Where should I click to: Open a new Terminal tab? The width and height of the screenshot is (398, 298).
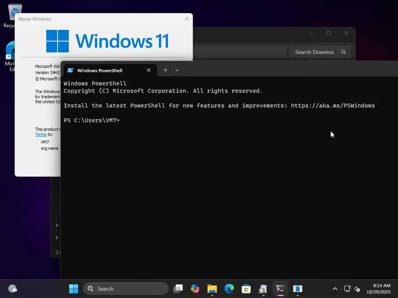(x=165, y=70)
